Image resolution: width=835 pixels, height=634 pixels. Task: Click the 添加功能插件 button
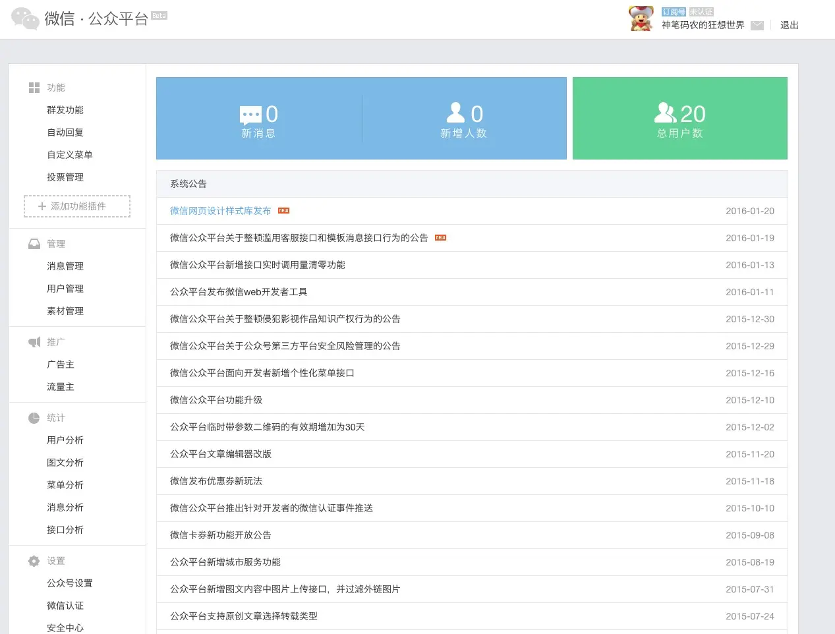pyautogui.click(x=77, y=206)
